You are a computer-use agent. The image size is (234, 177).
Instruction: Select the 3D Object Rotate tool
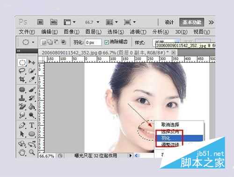pyautogui.click(x=22, y=144)
